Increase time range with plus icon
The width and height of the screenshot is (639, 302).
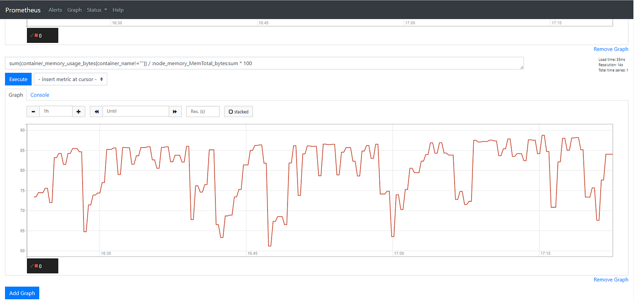[79, 111]
